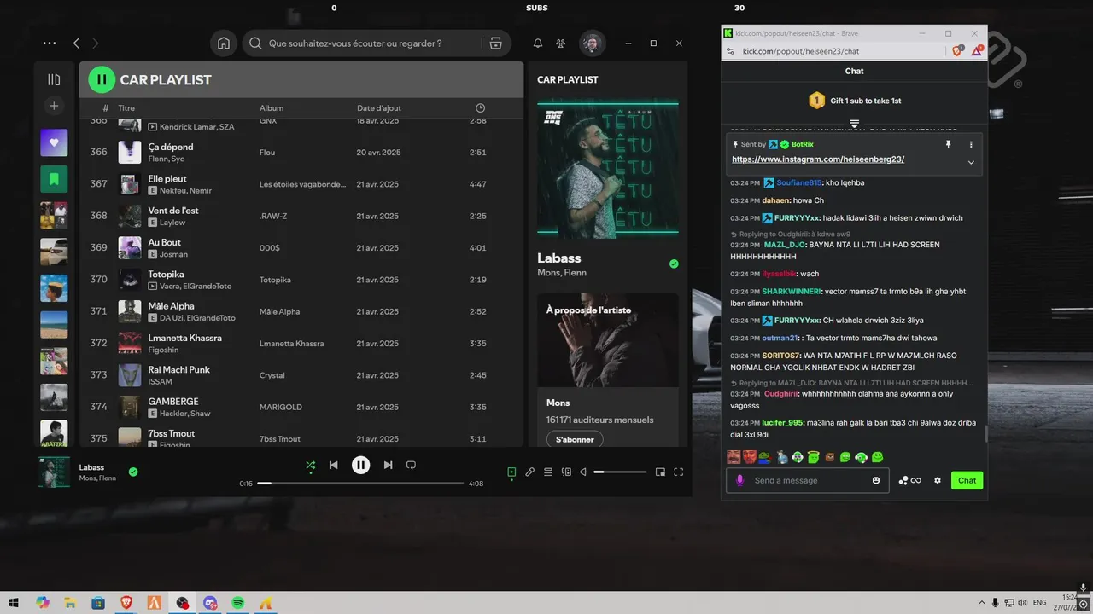Go back in Spotify navigation
This screenshot has height=614, width=1093.
77,43
